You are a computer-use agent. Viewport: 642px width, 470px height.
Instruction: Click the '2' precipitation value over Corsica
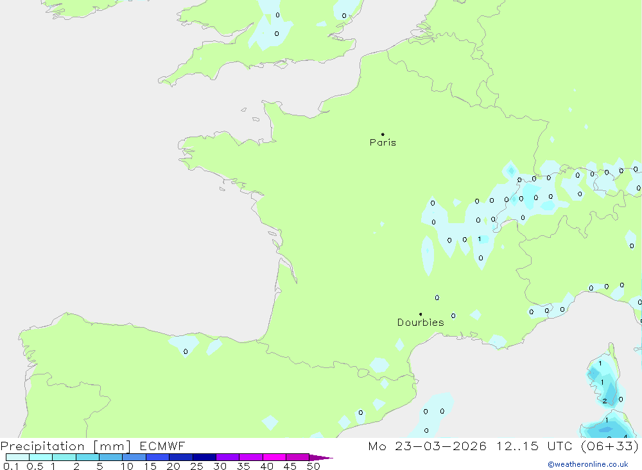click(x=605, y=401)
